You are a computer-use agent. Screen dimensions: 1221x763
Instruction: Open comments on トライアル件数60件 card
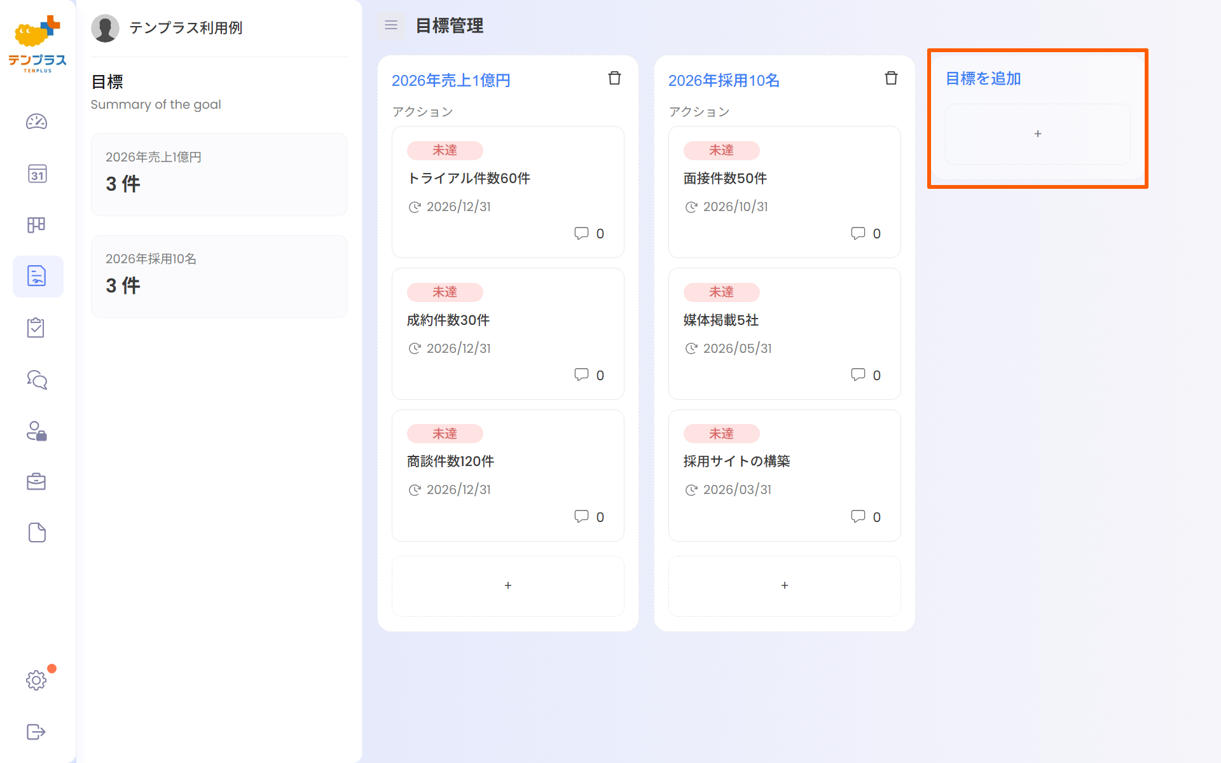click(590, 233)
